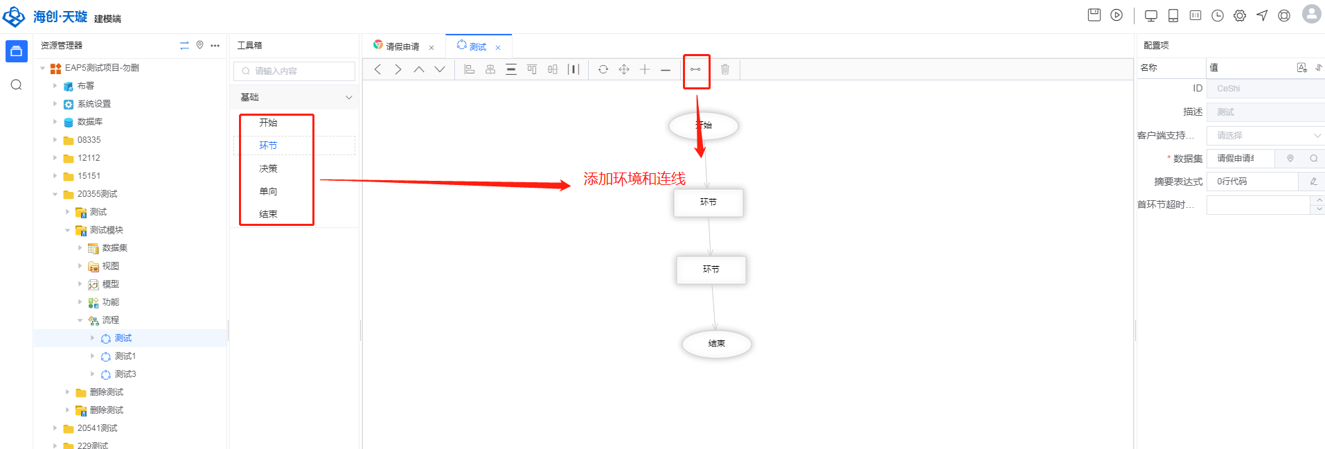The image size is (1325, 449).
Task: Click the settings gear icon in header
Action: pyautogui.click(x=1240, y=15)
